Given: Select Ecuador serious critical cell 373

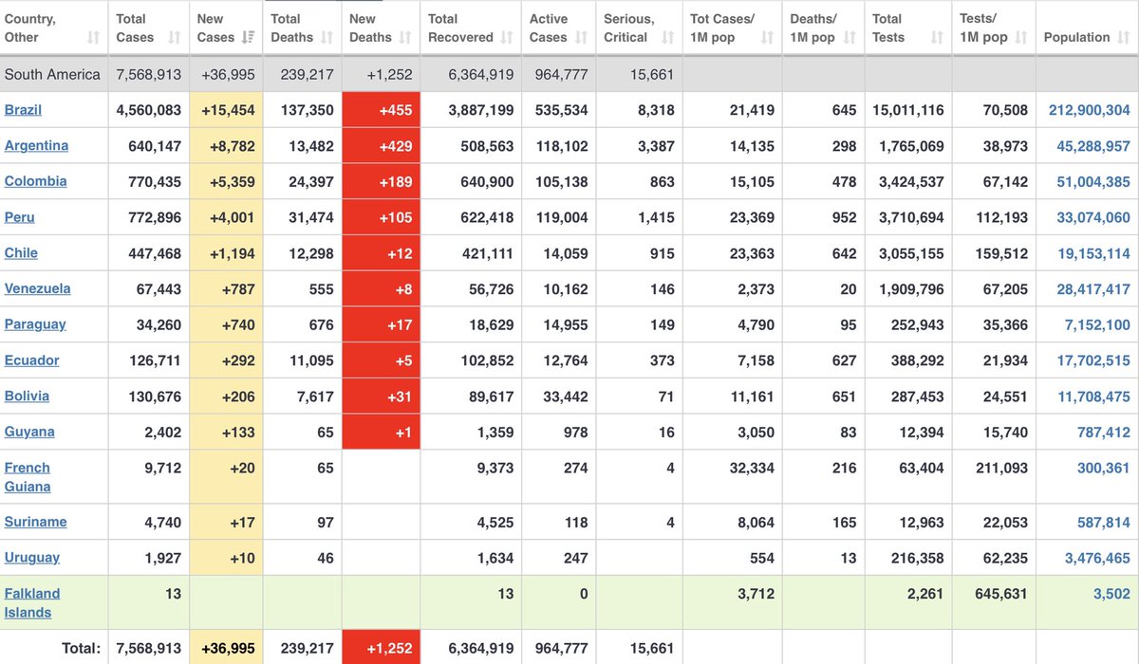Looking at the screenshot, I should (x=640, y=360).
